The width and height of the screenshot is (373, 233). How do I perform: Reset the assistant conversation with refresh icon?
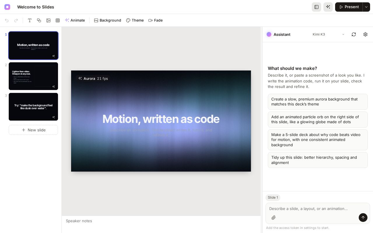354,34
